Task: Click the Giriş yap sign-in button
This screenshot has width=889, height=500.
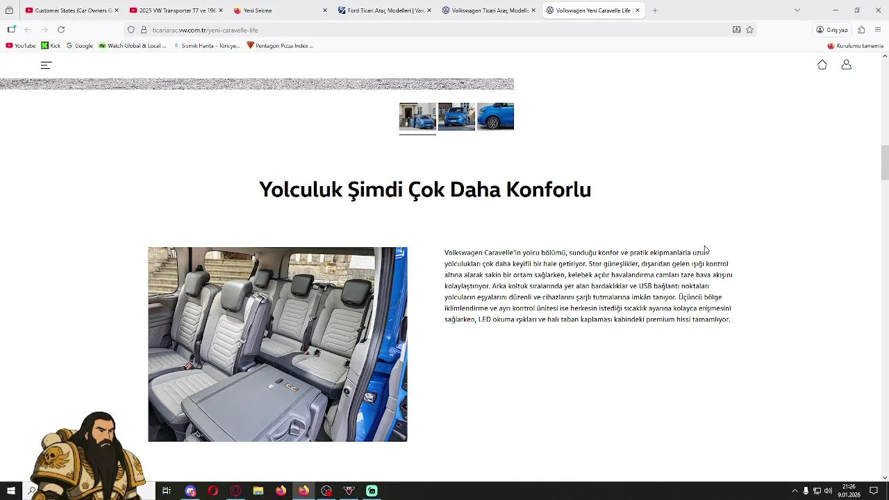Action: [x=832, y=30]
